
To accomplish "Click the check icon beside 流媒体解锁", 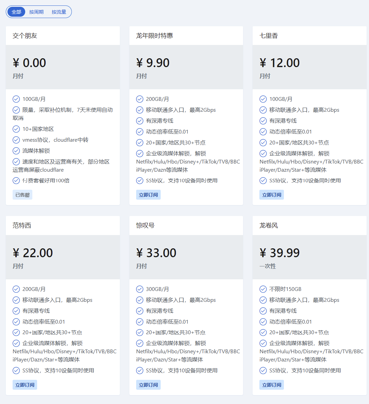I will 16,151.
